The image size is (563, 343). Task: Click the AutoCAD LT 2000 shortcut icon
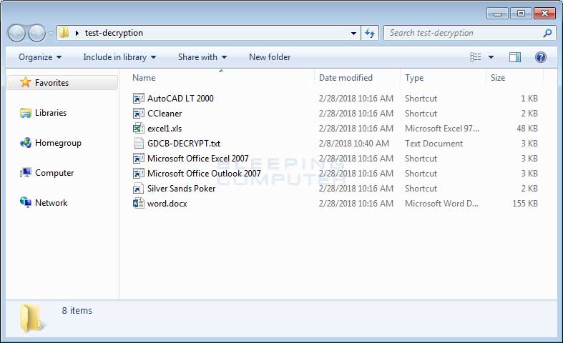(138, 99)
